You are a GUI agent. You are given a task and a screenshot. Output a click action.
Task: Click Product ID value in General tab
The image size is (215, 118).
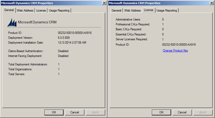[75, 33]
